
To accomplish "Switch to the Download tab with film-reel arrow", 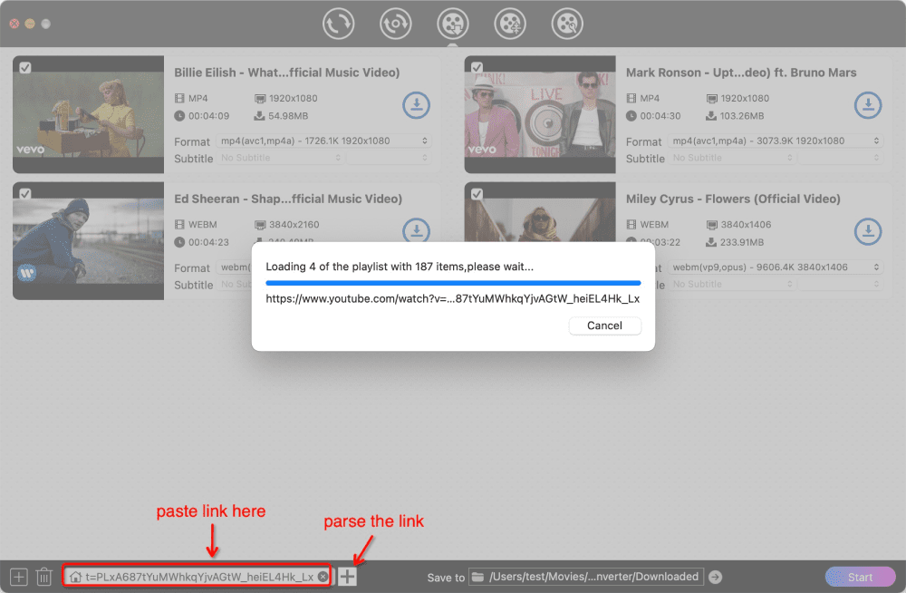I will coord(452,24).
